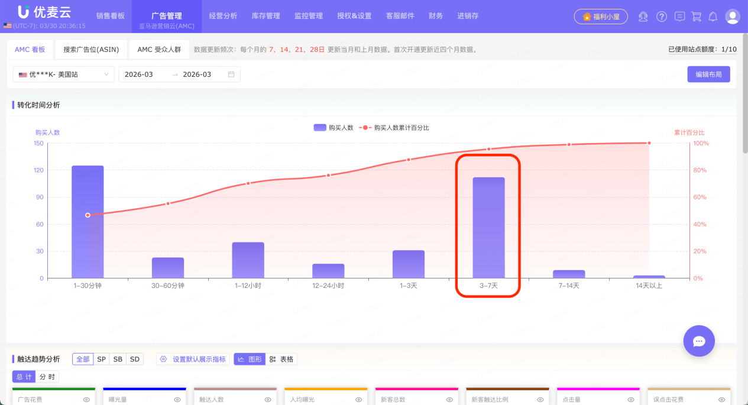This screenshot has width=748, height=405.
Task: Select the 分时 time-split option
Action: click(47, 377)
